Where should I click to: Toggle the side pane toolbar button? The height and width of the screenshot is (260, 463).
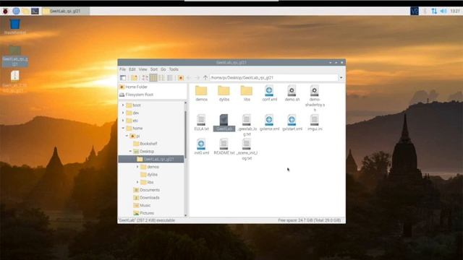click(x=123, y=78)
